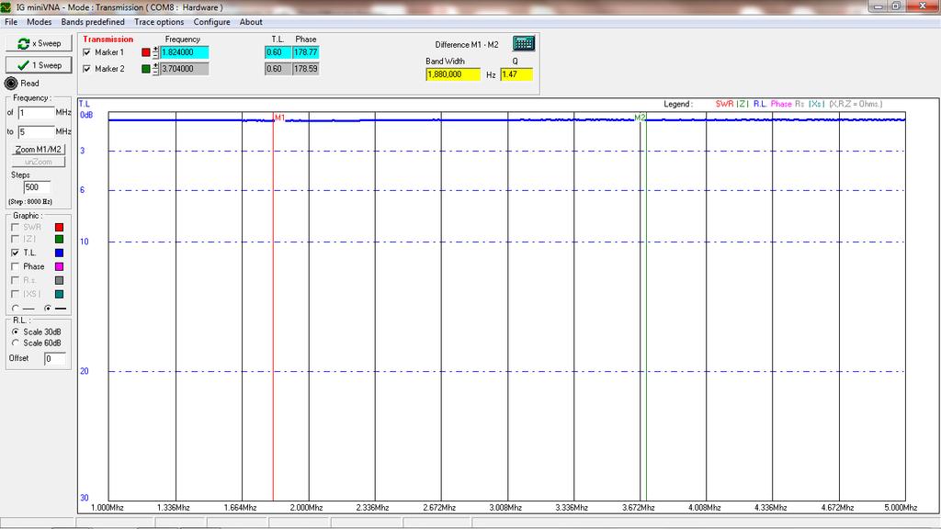941x529 pixels.
Task: Click the unZoom button
Action: [x=39, y=162]
